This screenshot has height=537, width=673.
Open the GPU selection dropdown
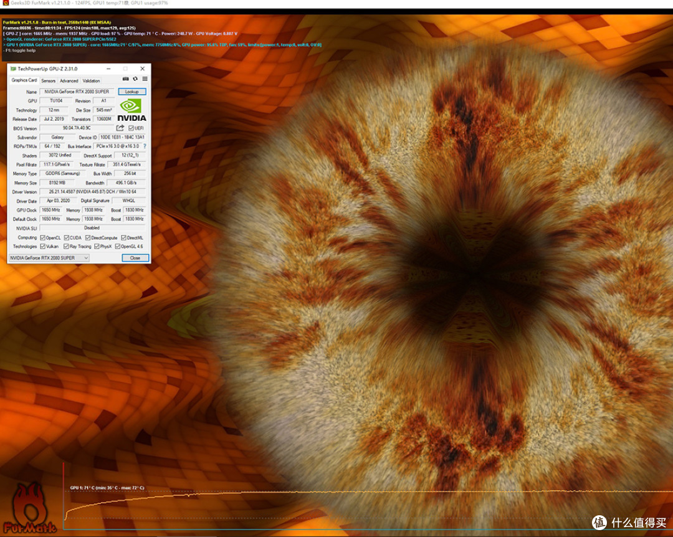coord(49,258)
